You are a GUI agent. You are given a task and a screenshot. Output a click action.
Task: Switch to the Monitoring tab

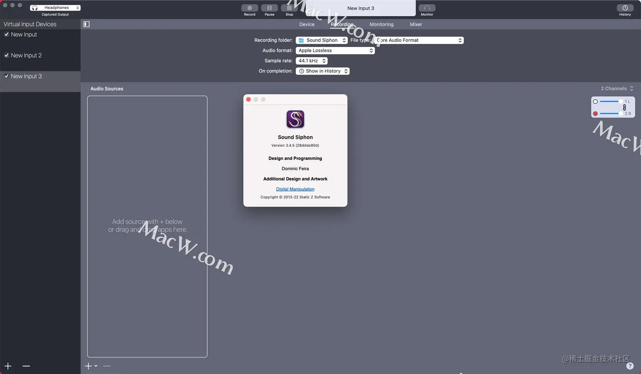(x=382, y=25)
